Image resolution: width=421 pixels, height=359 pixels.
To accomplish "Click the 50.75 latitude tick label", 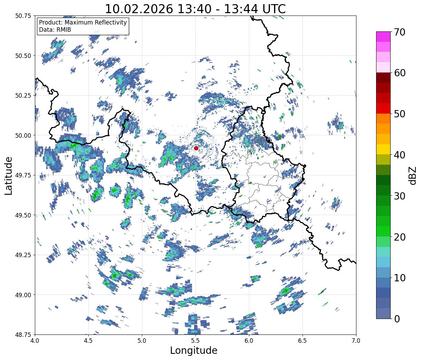I will coord(23,16).
